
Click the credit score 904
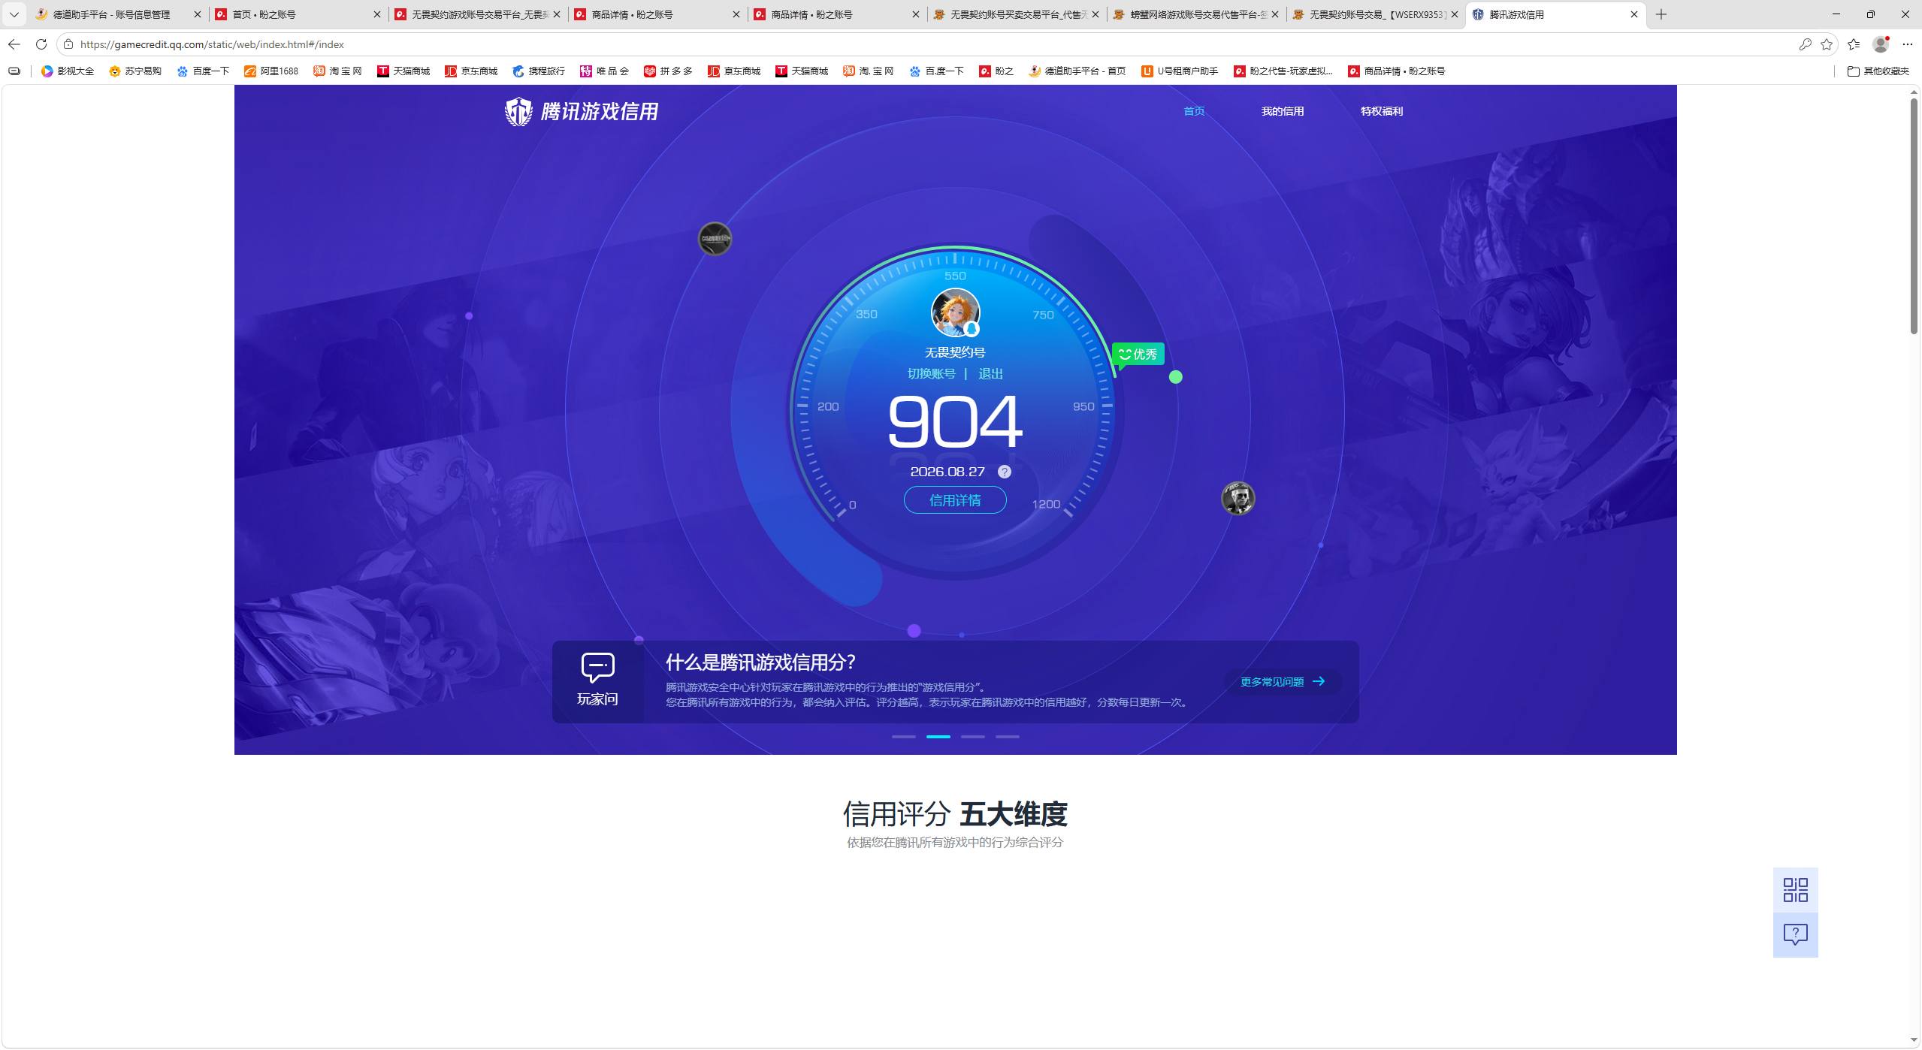tap(955, 421)
